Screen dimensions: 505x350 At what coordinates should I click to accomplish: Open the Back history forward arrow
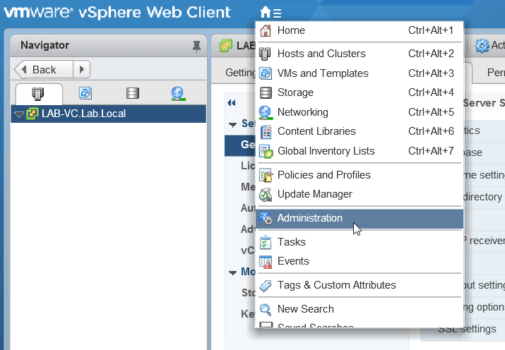pos(82,69)
